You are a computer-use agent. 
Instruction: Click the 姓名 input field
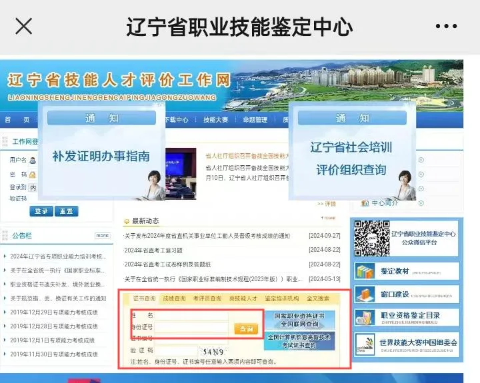(x=191, y=316)
